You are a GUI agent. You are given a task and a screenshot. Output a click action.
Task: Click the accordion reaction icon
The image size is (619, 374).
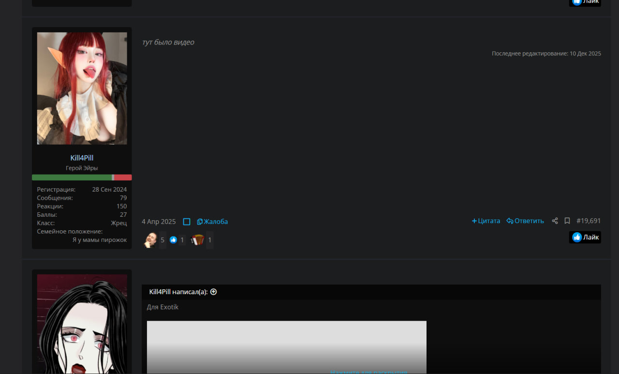pos(197,240)
